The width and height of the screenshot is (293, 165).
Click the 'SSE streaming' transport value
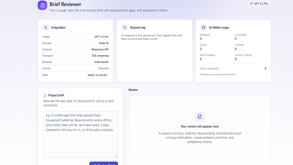(x=100, y=56)
